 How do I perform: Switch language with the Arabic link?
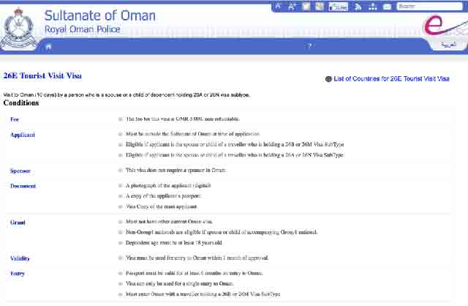(x=448, y=45)
